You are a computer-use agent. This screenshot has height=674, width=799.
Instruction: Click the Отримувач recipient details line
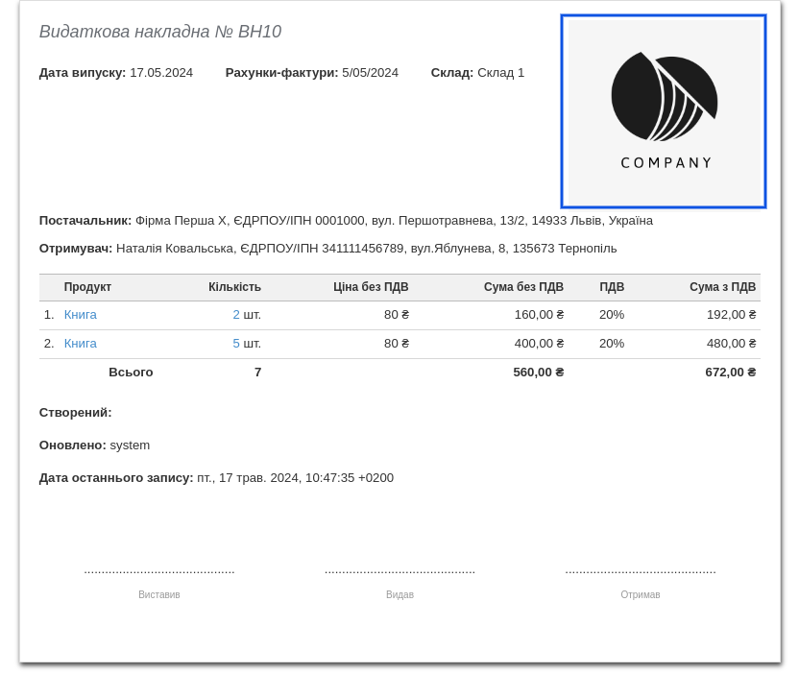tap(327, 248)
